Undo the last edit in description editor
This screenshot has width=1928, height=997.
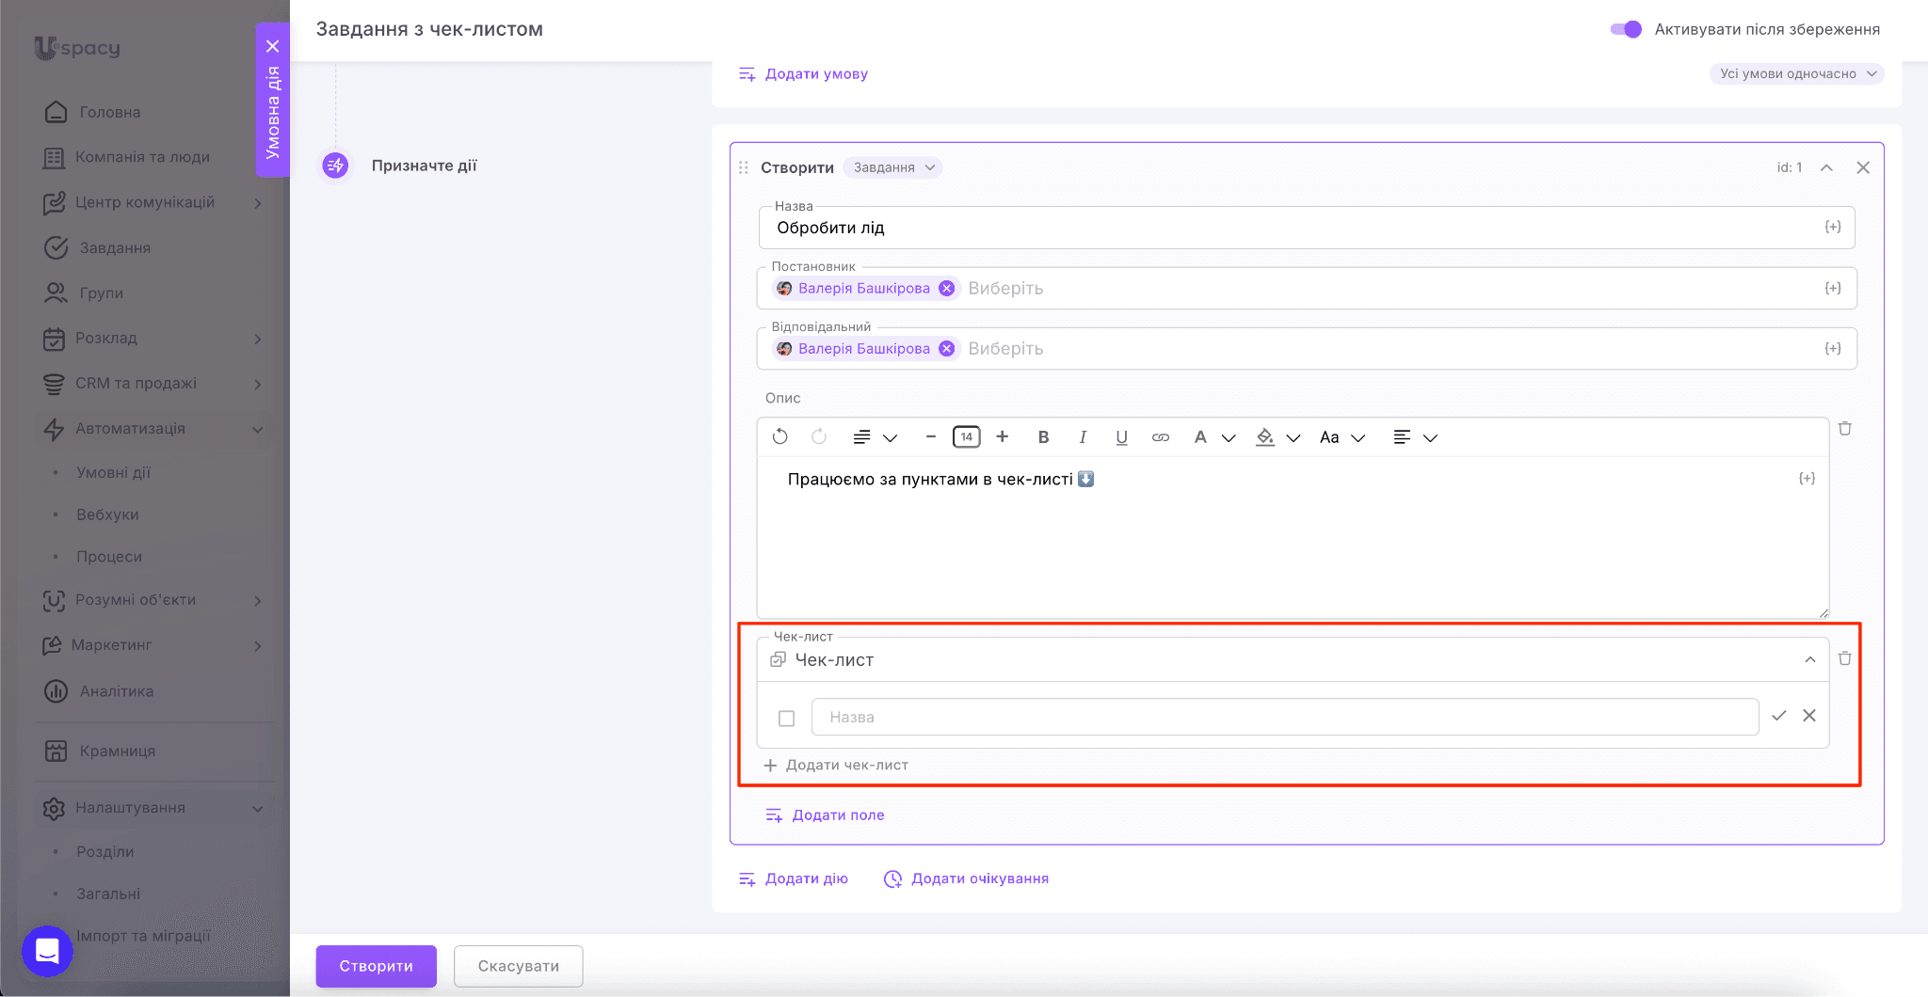coord(779,437)
